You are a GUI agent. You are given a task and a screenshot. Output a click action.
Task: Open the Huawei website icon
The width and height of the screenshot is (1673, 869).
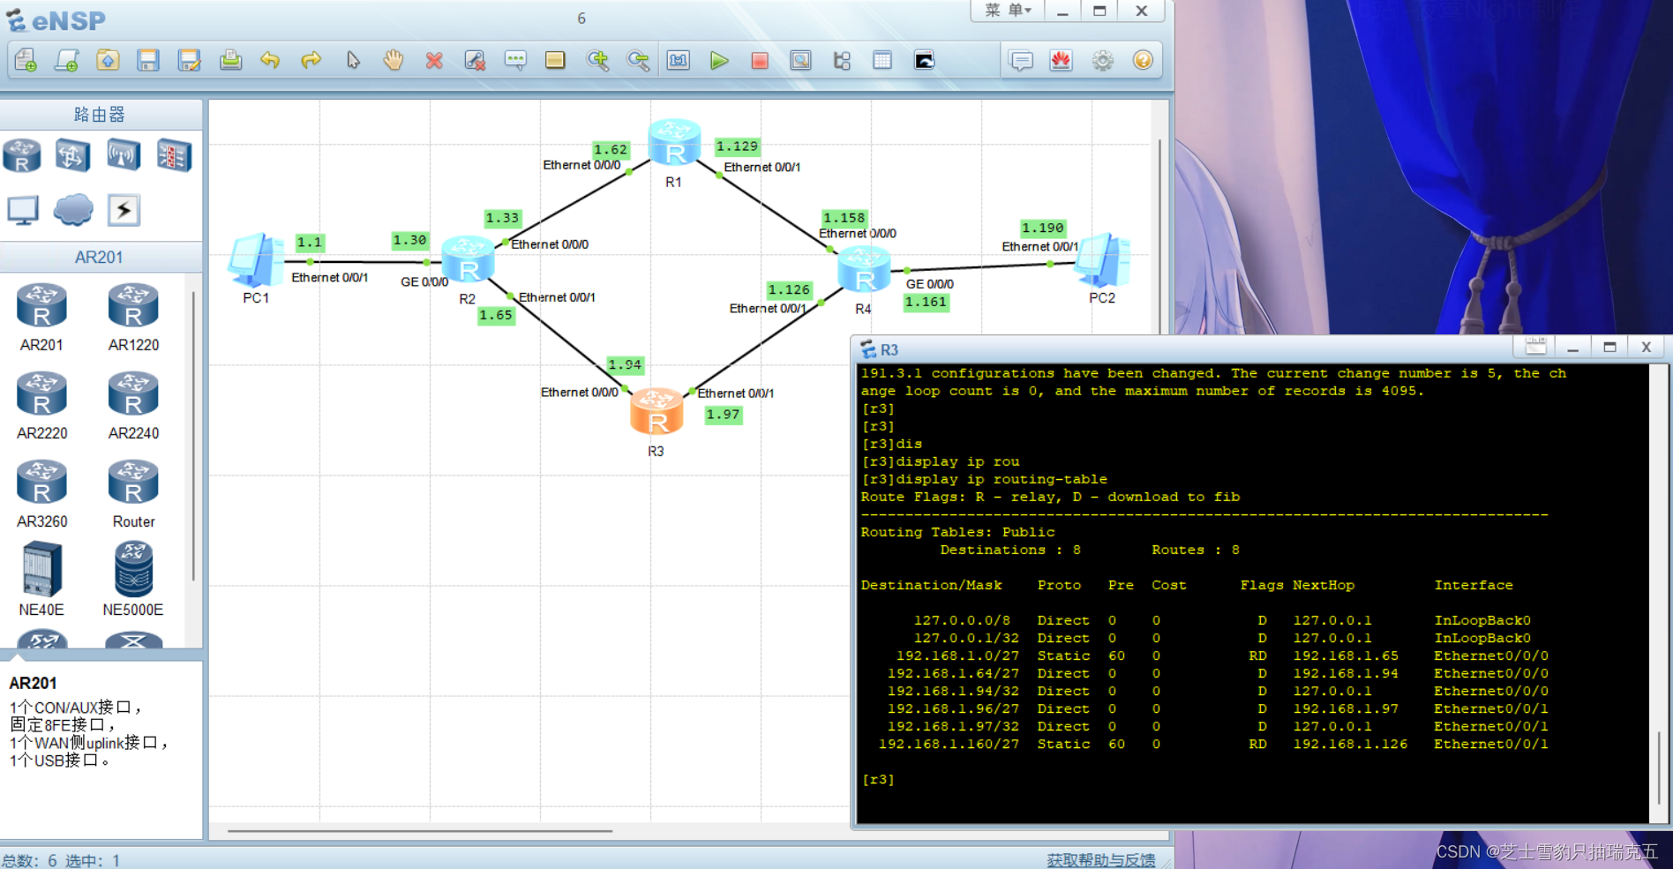click(x=1062, y=60)
